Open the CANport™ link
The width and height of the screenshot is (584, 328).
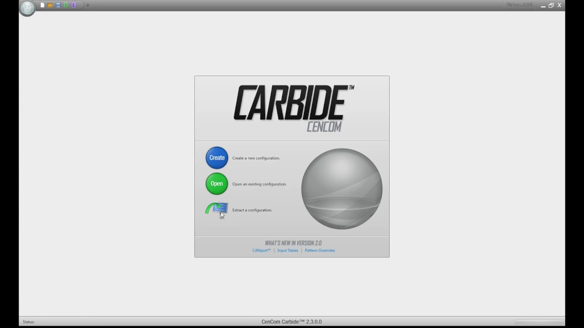pyautogui.click(x=261, y=251)
